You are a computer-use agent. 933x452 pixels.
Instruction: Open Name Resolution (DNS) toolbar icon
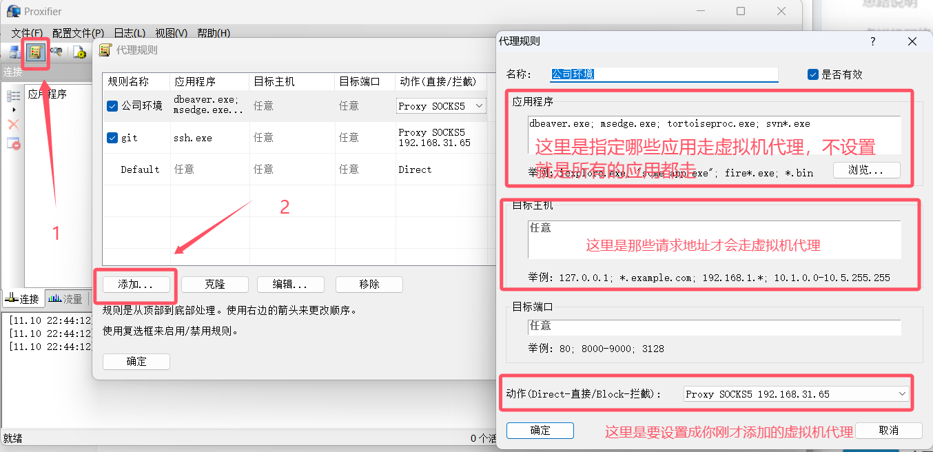(x=58, y=52)
